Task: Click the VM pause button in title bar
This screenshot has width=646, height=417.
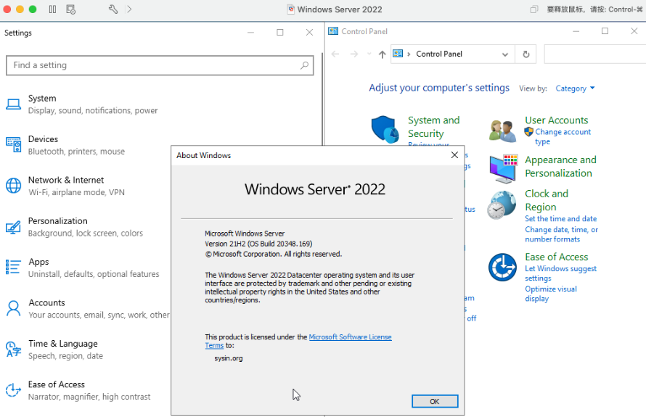Action: (x=52, y=9)
